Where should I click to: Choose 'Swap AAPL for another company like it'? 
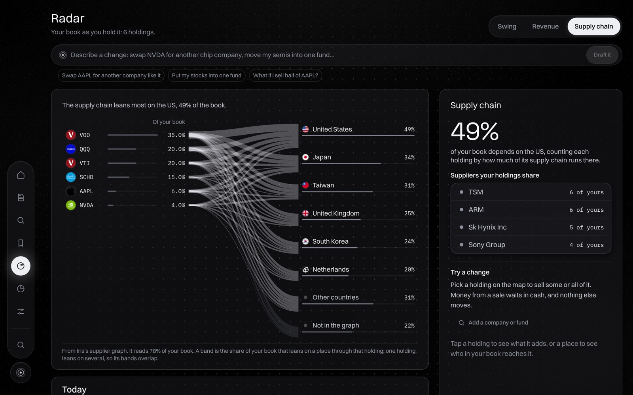pyautogui.click(x=111, y=75)
